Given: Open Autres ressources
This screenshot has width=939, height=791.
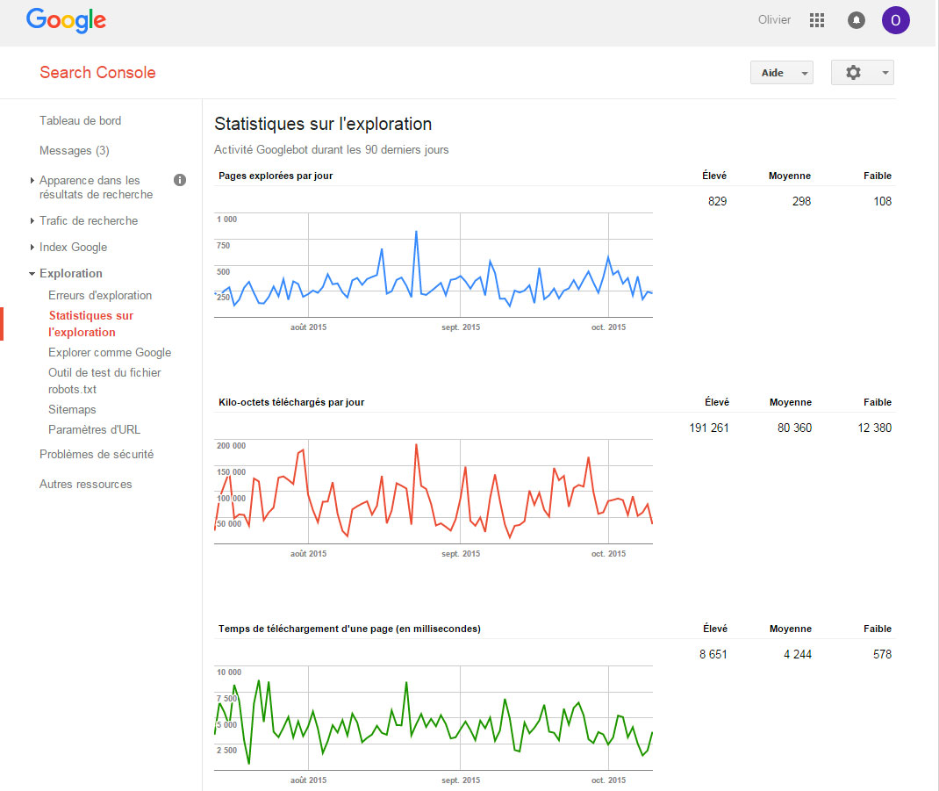Looking at the screenshot, I should (x=86, y=485).
